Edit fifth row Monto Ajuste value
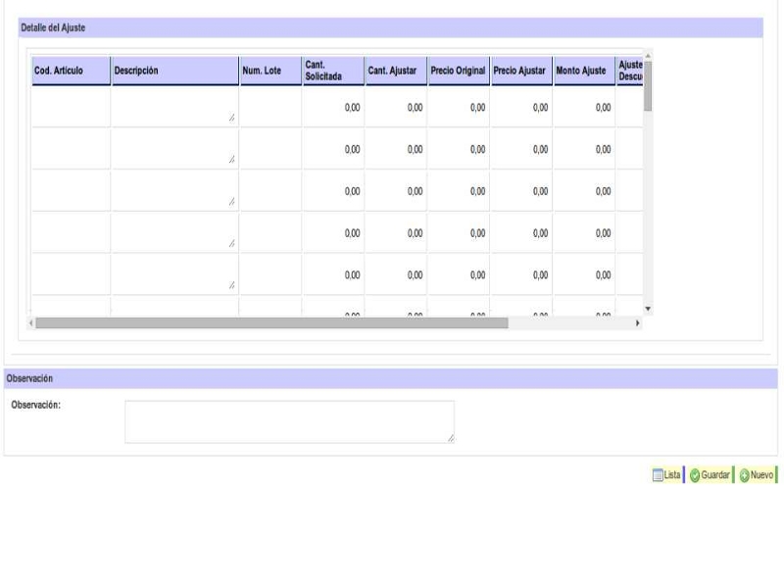The width and height of the screenshot is (784, 588). pos(583,275)
